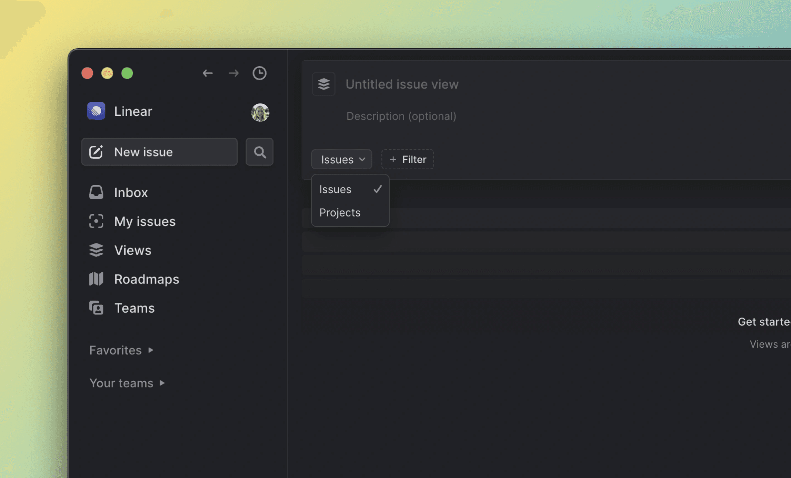Choose Projects in the dropdown list

340,212
